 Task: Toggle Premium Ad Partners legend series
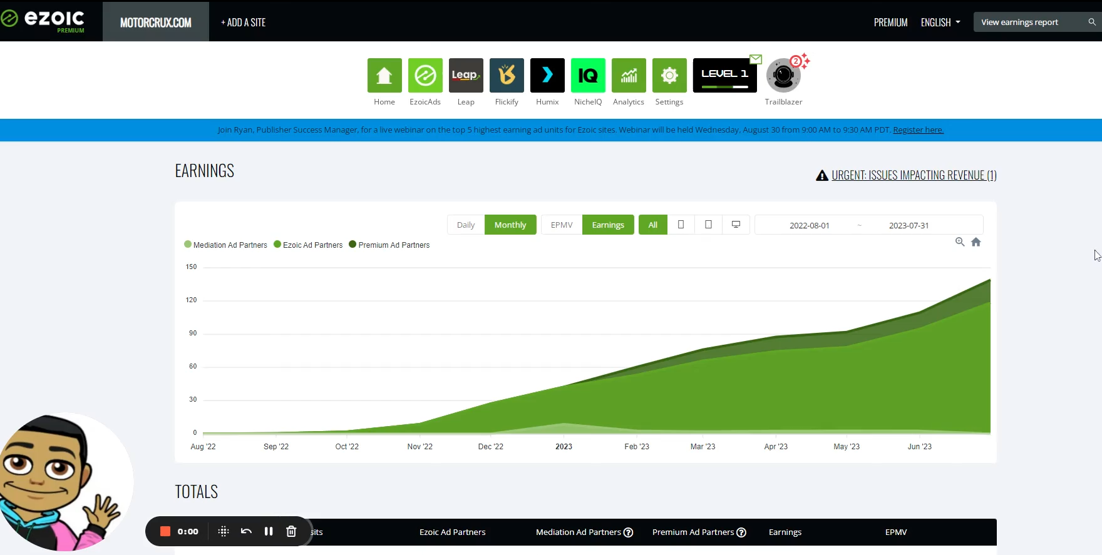pyautogui.click(x=389, y=245)
